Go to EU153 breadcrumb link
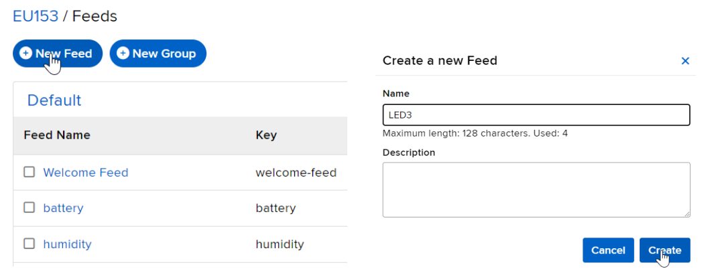The width and height of the screenshot is (712, 275). [36, 16]
